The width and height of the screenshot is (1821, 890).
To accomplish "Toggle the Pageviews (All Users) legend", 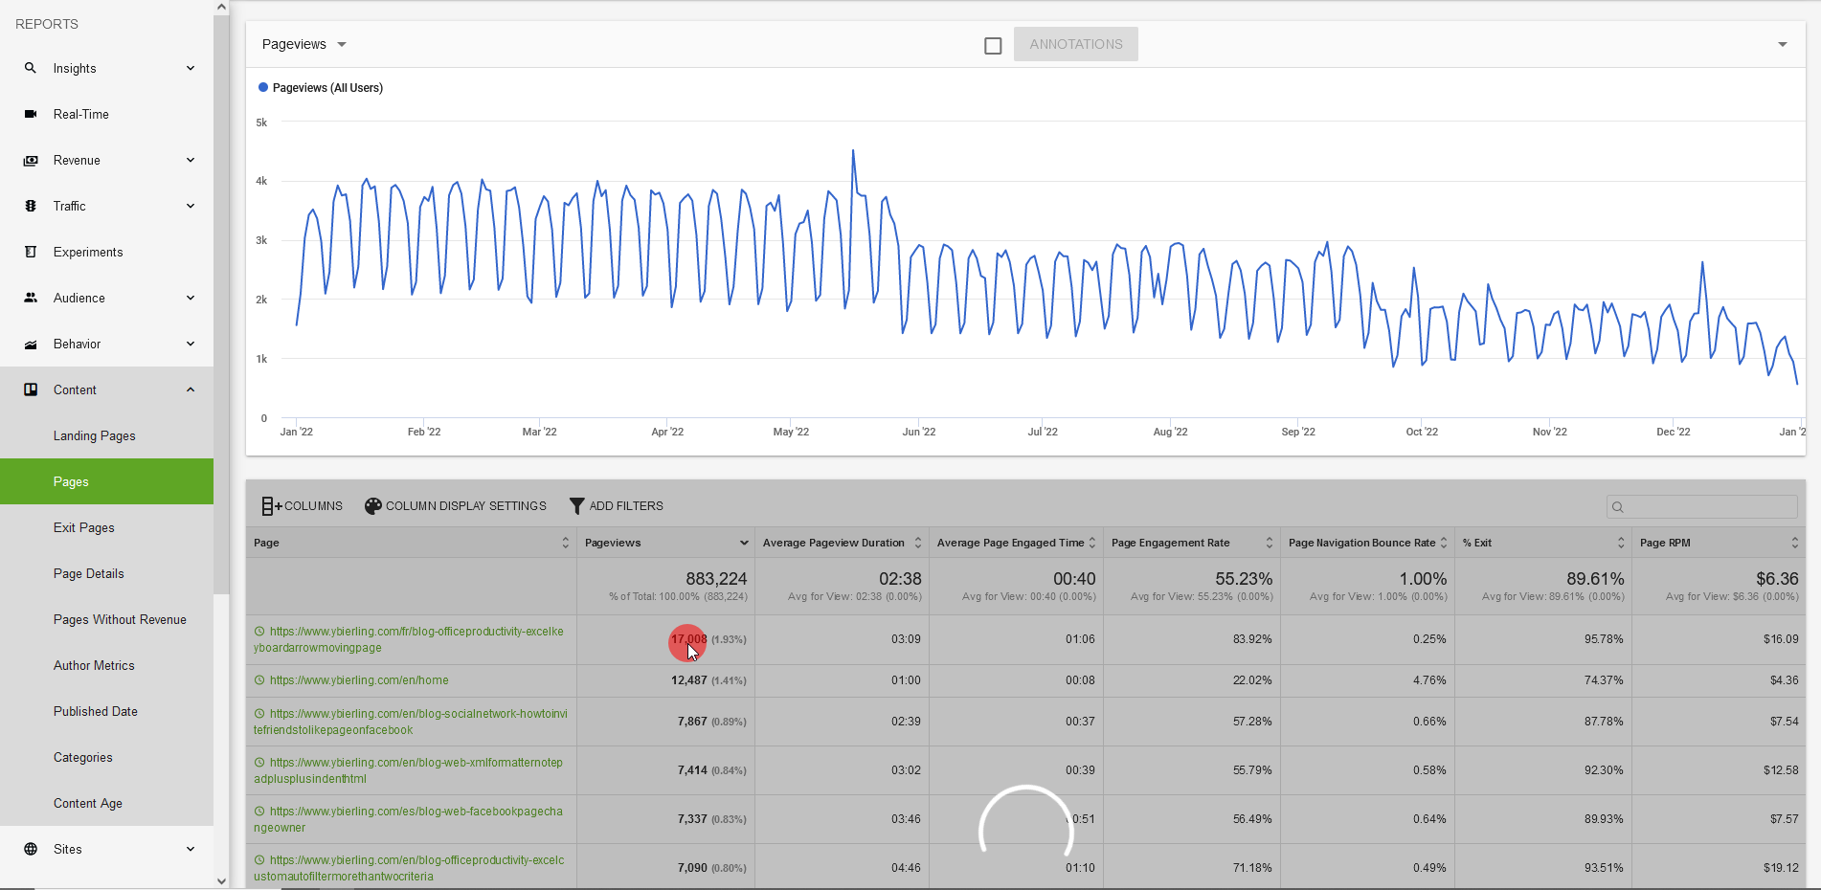I will (320, 87).
